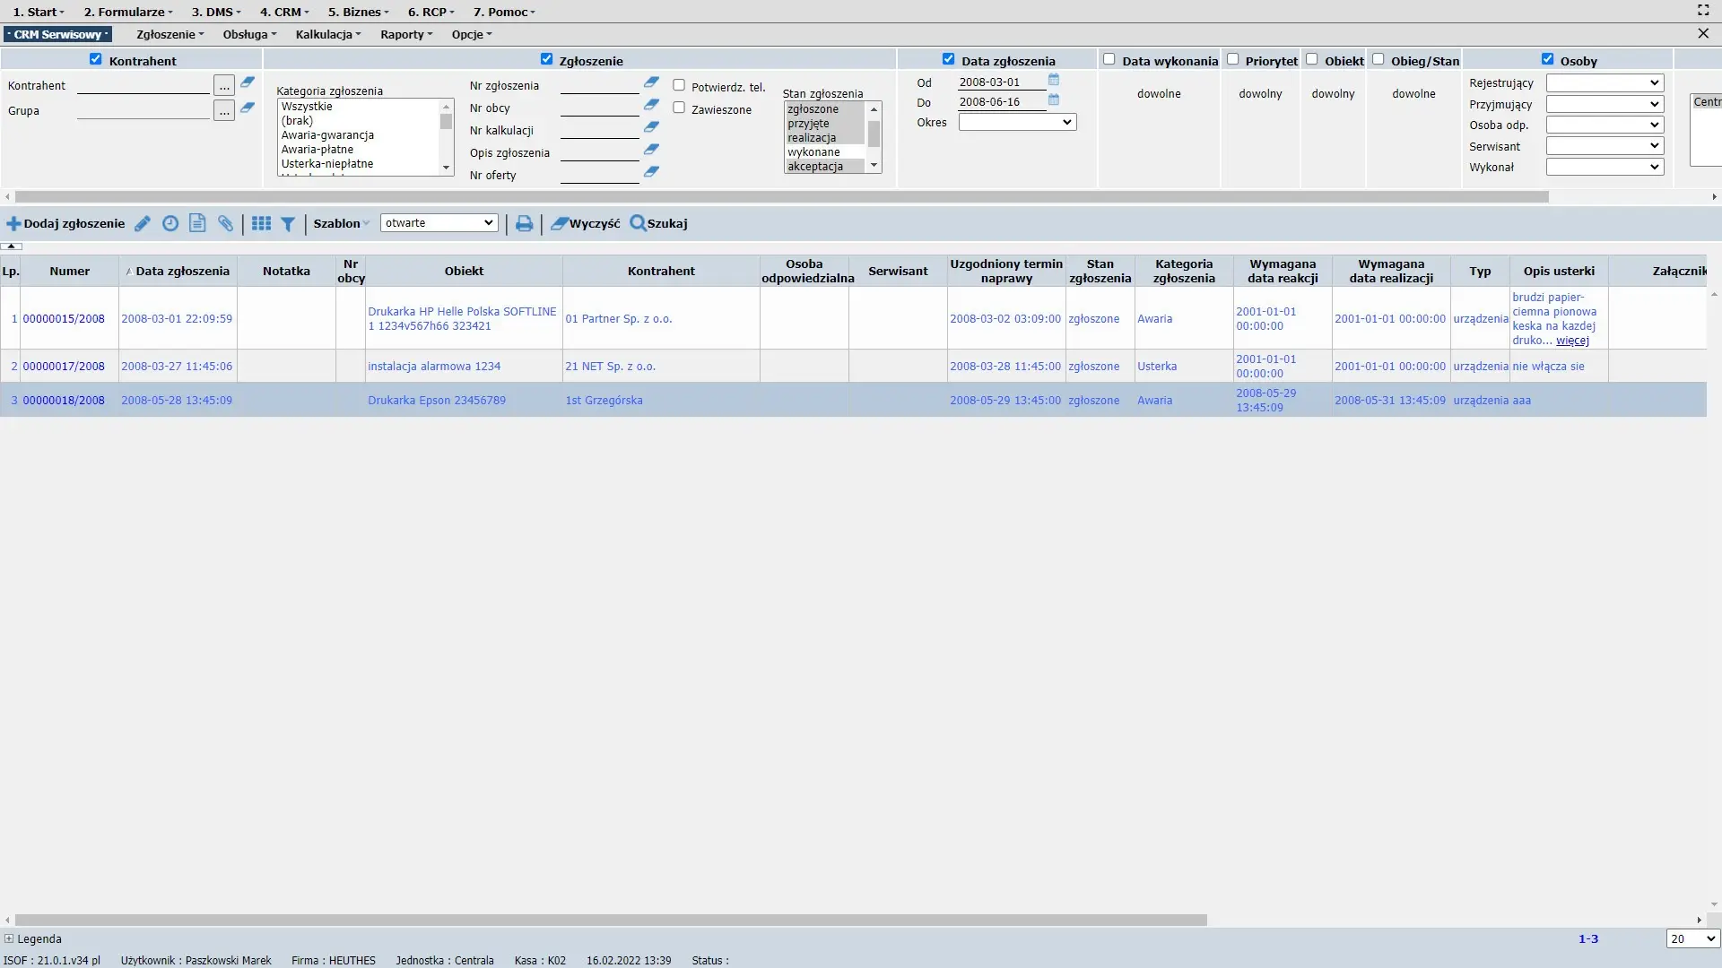Clear the Nr zgłoszenia field with eraser
1722x968 pixels.
(652, 82)
